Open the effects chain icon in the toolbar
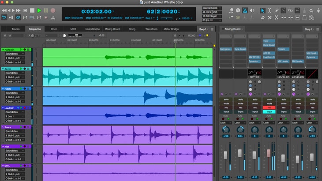322x181 pixels. (311, 18)
